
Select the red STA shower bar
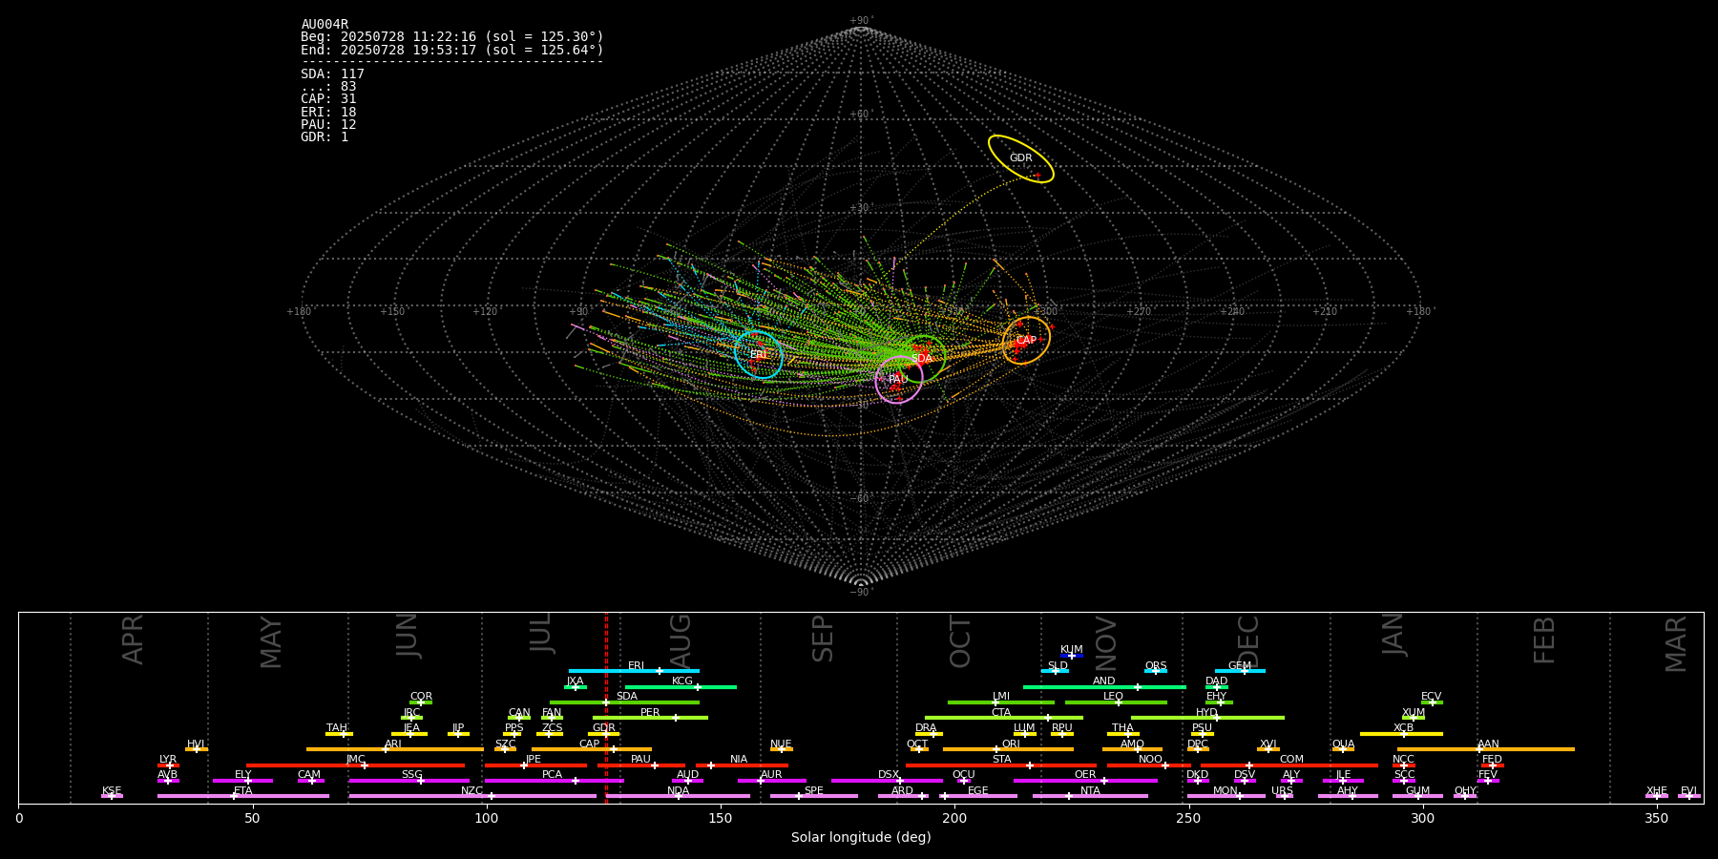click(x=1001, y=765)
